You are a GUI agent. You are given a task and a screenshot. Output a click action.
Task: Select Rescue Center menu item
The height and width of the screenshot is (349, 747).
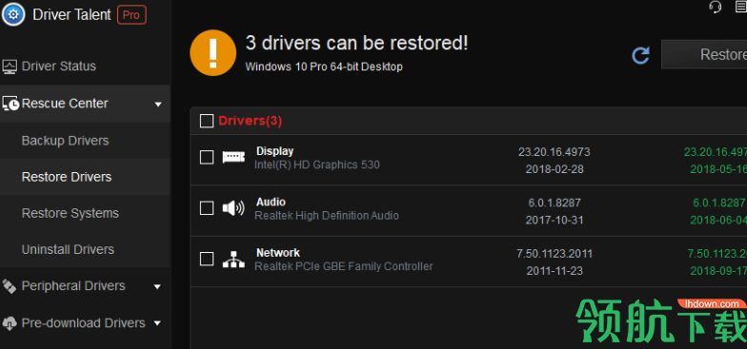pyautogui.click(x=65, y=103)
